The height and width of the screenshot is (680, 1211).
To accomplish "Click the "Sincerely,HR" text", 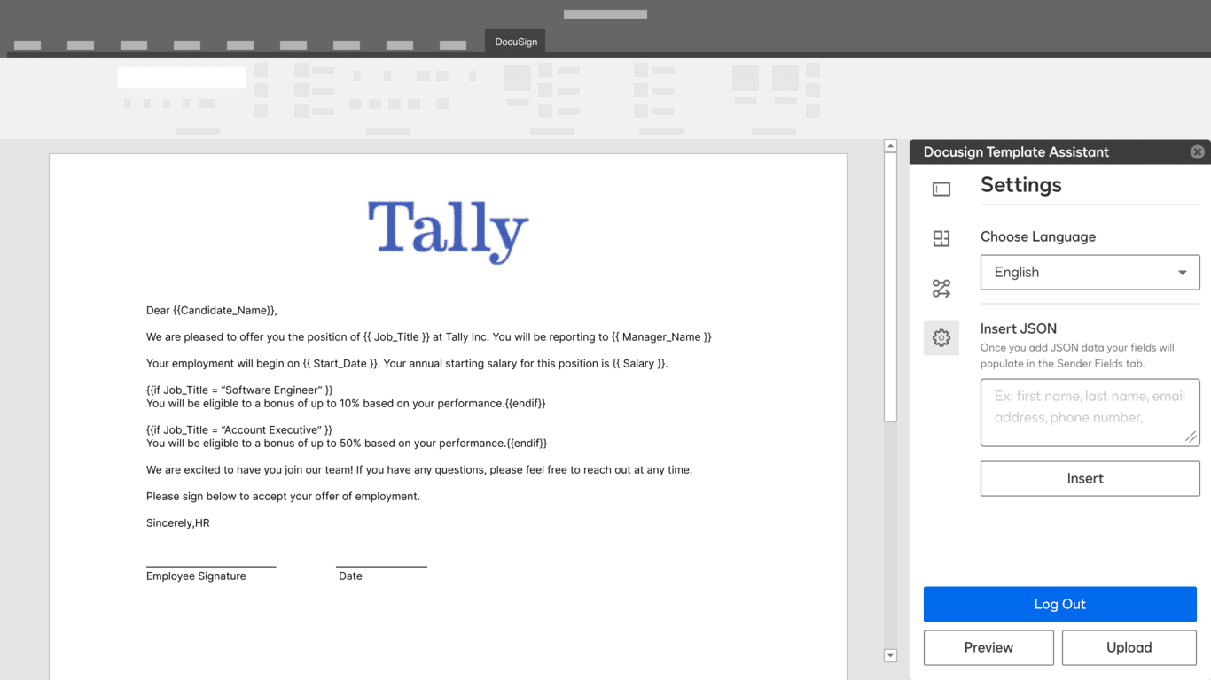I will point(178,523).
